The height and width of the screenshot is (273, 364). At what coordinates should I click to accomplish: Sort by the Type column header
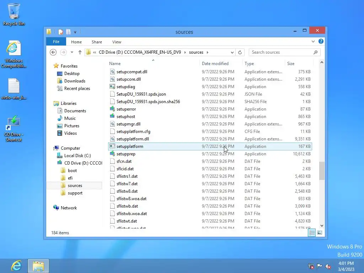tap(263, 64)
